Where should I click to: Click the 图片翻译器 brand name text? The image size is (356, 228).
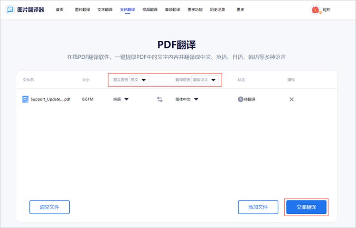(x=31, y=10)
